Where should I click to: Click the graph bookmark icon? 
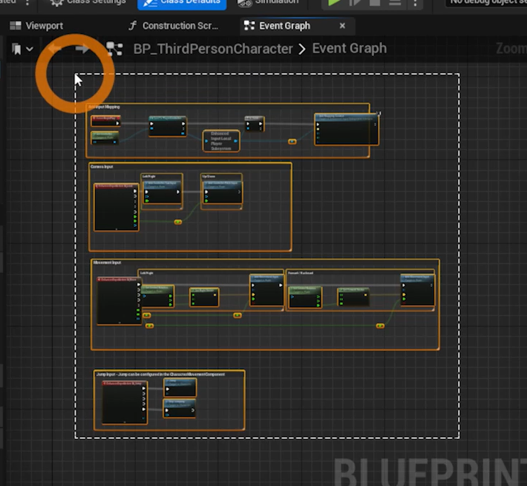tap(16, 49)
